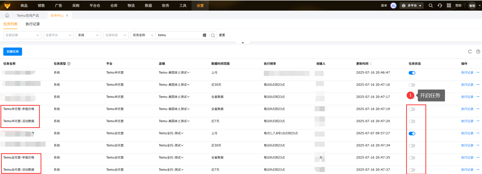Click the global search magnifier in top bar
The image size is (482, 174).
[431, 6]
